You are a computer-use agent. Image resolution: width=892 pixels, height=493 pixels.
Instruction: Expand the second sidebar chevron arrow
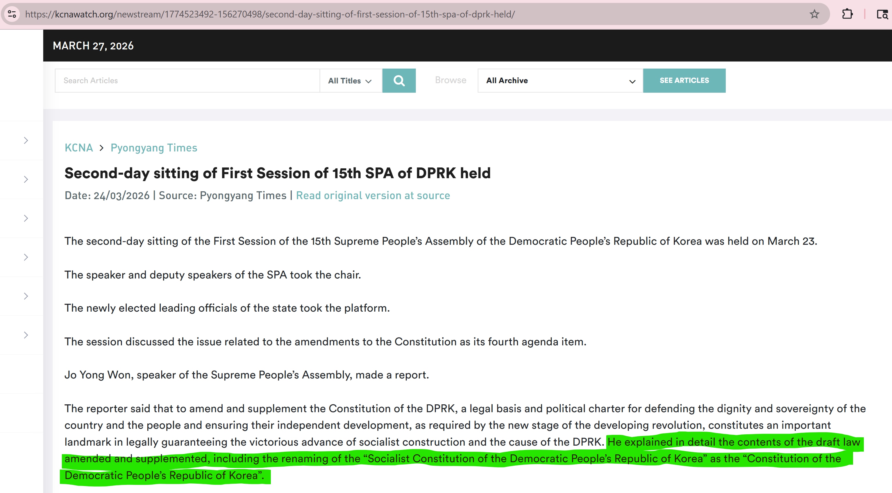pyautogui.click(x=26, y=179)
